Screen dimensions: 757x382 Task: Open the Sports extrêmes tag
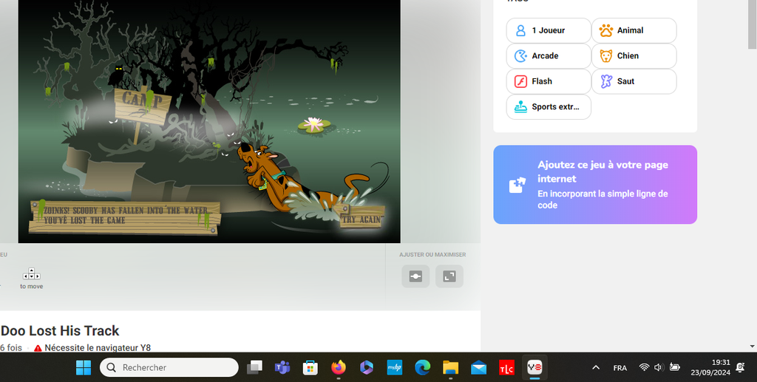coord(548,106)
